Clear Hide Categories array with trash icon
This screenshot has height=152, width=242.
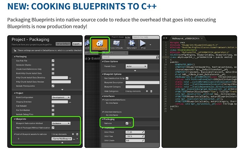pos(151,91)
